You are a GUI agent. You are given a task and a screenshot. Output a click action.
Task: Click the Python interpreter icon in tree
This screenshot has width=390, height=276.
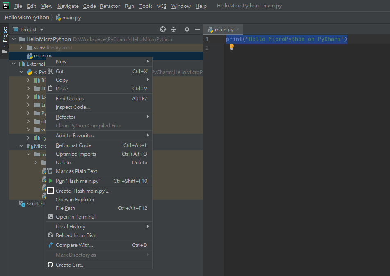coord(30,72)
